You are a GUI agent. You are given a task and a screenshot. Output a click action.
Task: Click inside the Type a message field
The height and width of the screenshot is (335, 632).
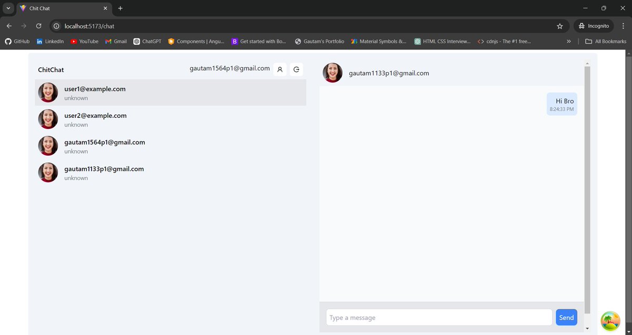(438, 317)
